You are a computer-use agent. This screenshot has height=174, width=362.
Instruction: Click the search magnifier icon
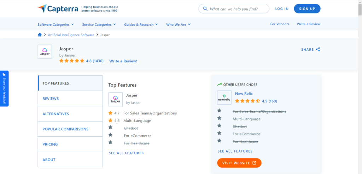205,9
